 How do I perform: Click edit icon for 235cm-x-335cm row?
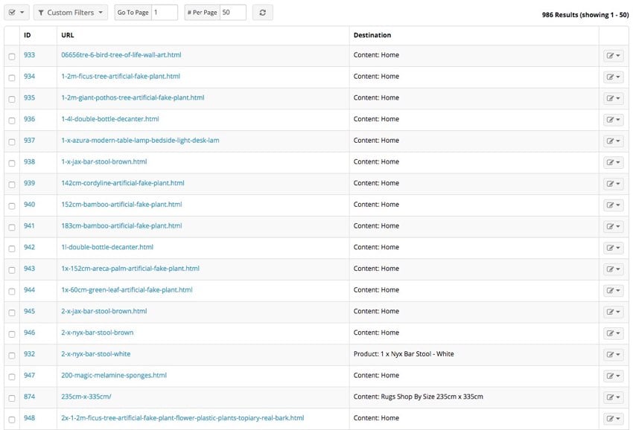(613, 397)
